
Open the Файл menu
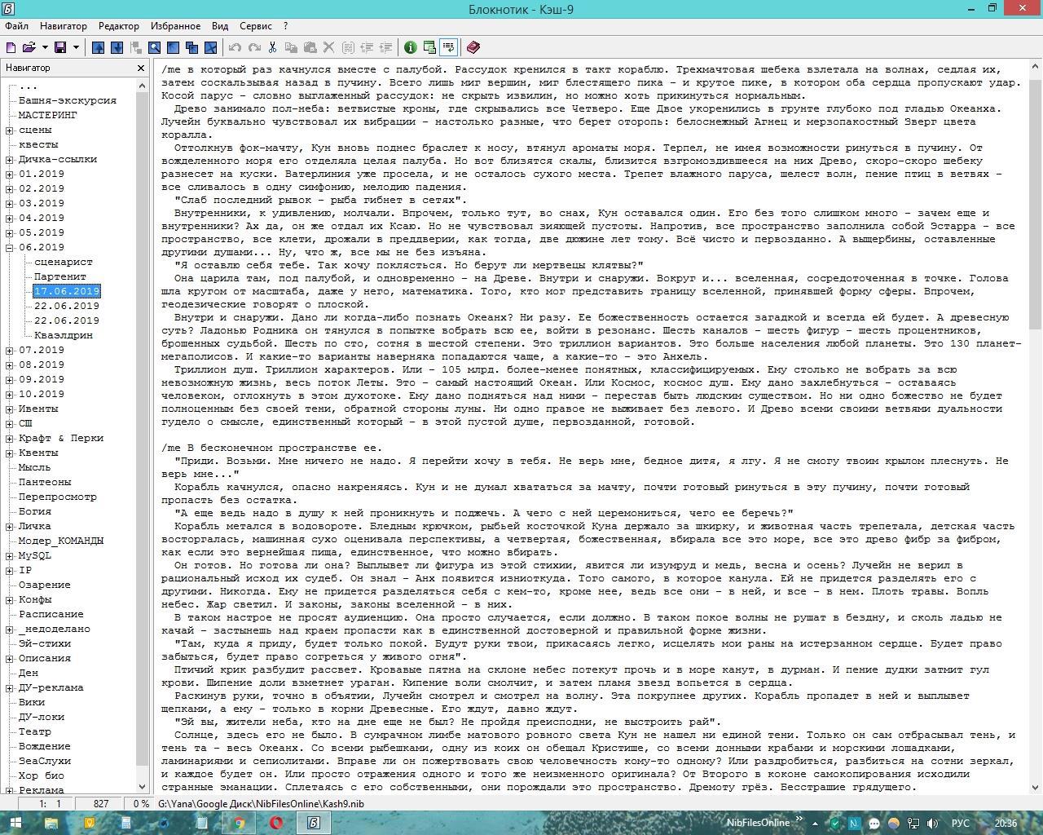pos(16,26)
